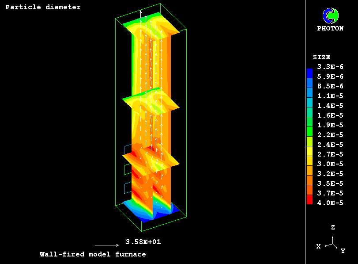Click the vector scale reference arrow
Image resolution: width=358 pixels, height=264 pixels.
coord(107,245)
